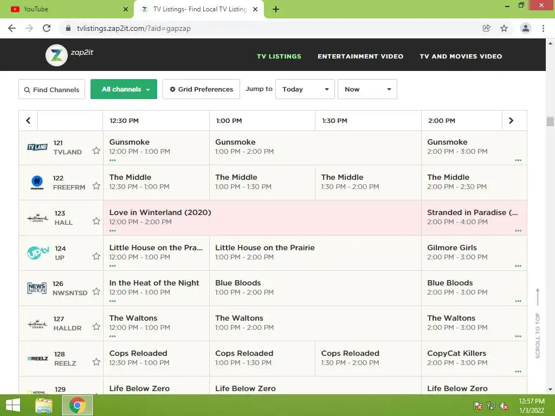
Task: Click the muted volume tray icon
Action: (x=504, y=406)
